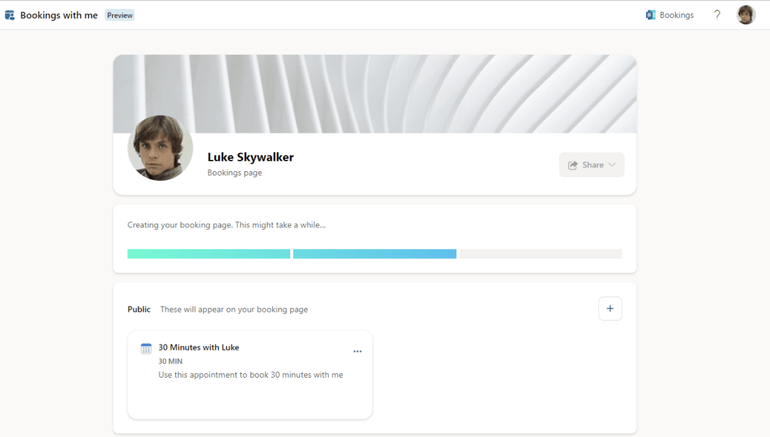Click the calendar icon on meeting card
Image resolution: width=770 pixels, height=437 pixels.
[146, 348]
